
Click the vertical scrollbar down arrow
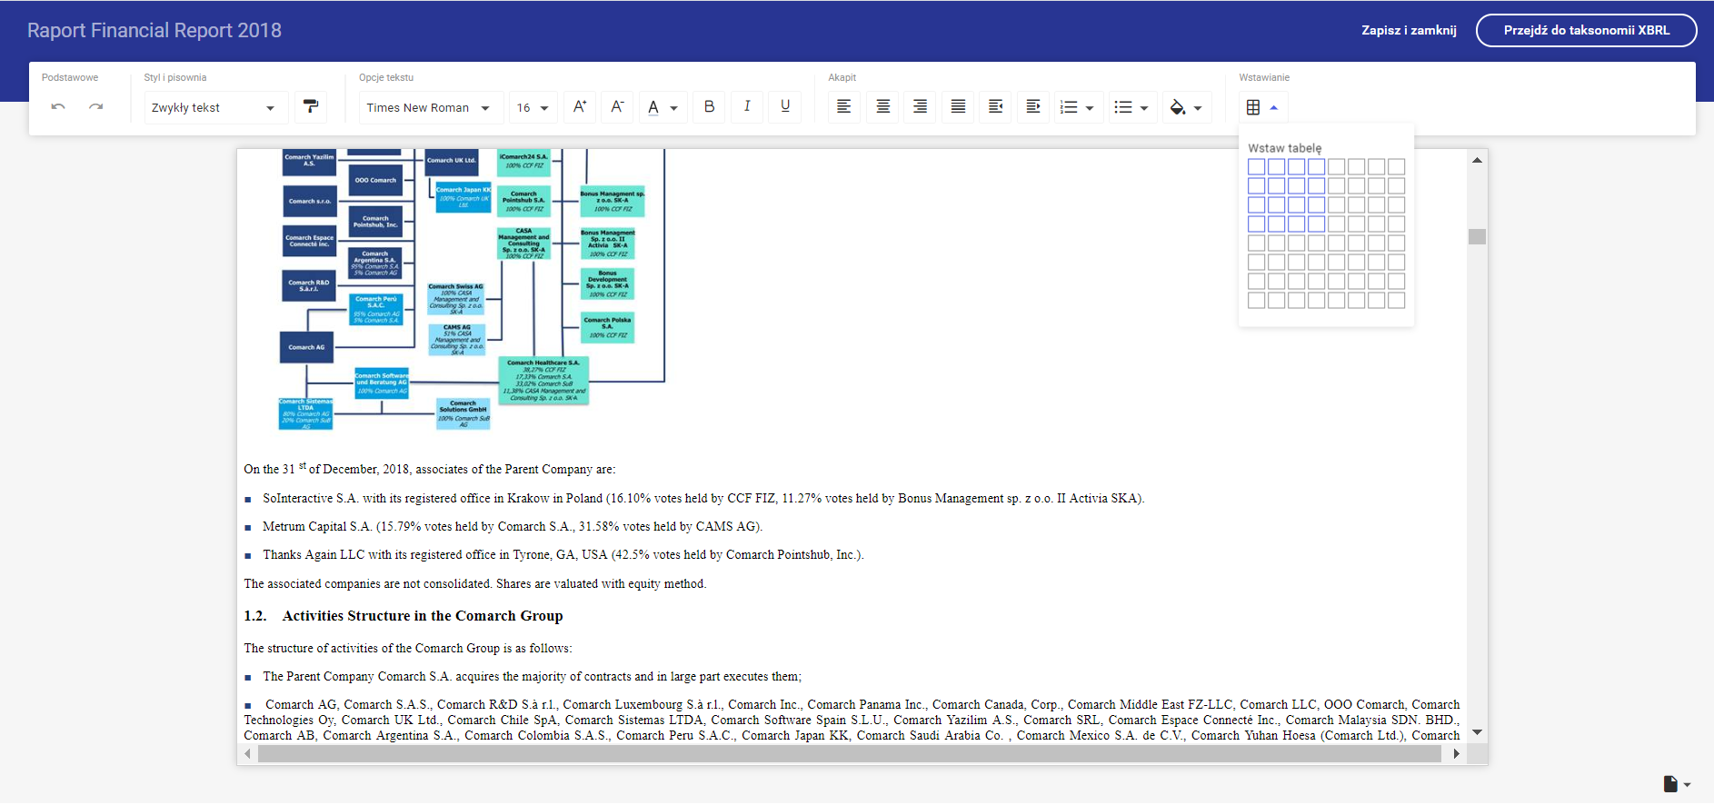[x=1477, y=732]
